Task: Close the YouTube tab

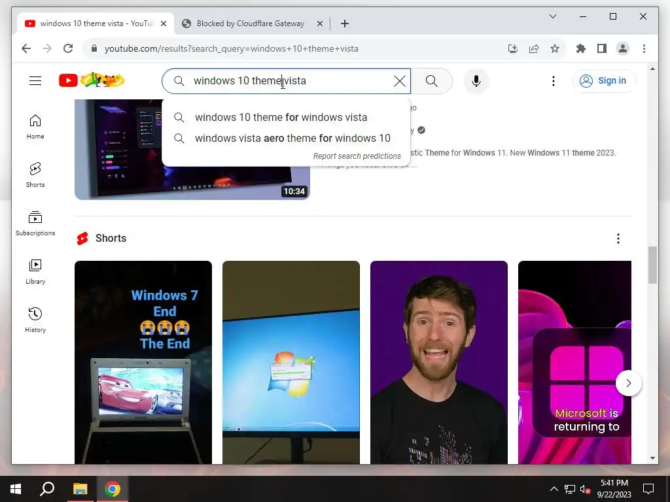Action: [x=163, y=24]
